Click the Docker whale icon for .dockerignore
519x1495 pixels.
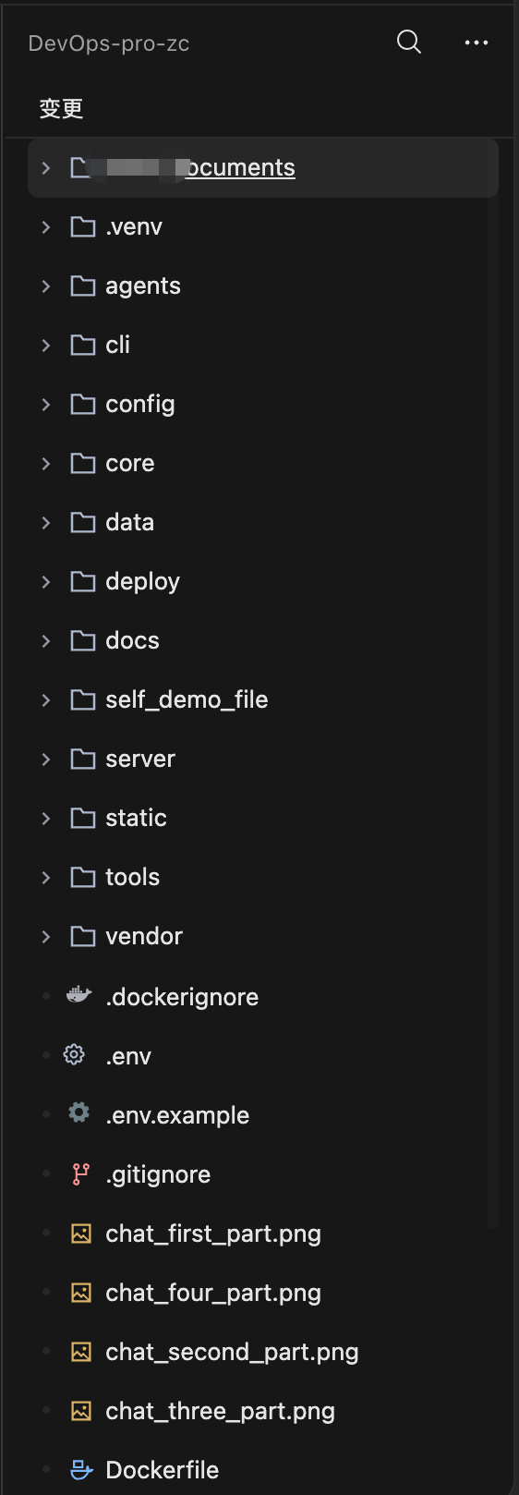[x=79, y=995]
